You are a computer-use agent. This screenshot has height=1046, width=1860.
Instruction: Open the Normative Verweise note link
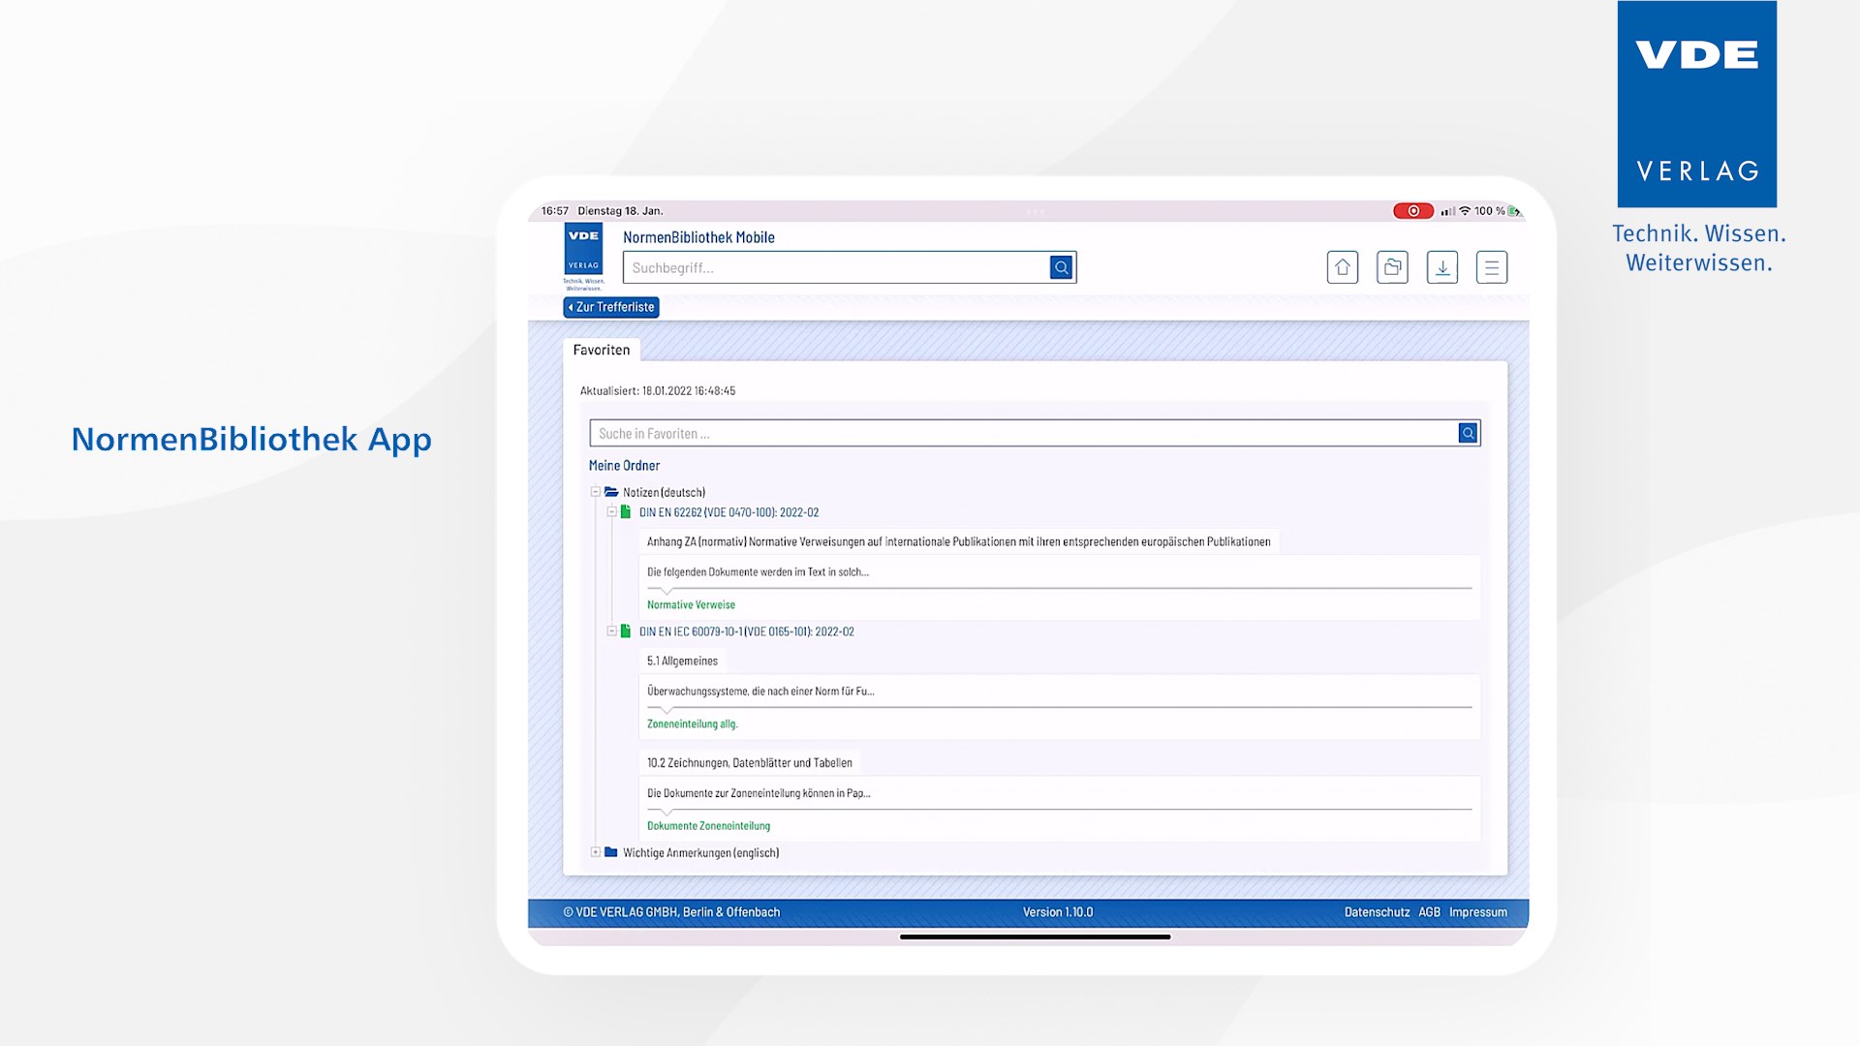point(691,605)
